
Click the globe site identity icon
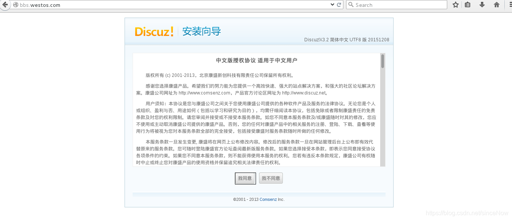point(16,5)
